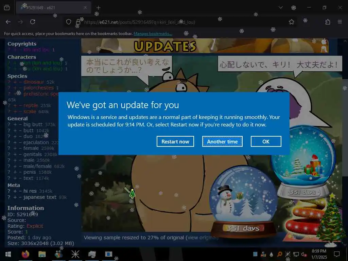Click the Manage bookmarks link

click(x=153, y=34)
